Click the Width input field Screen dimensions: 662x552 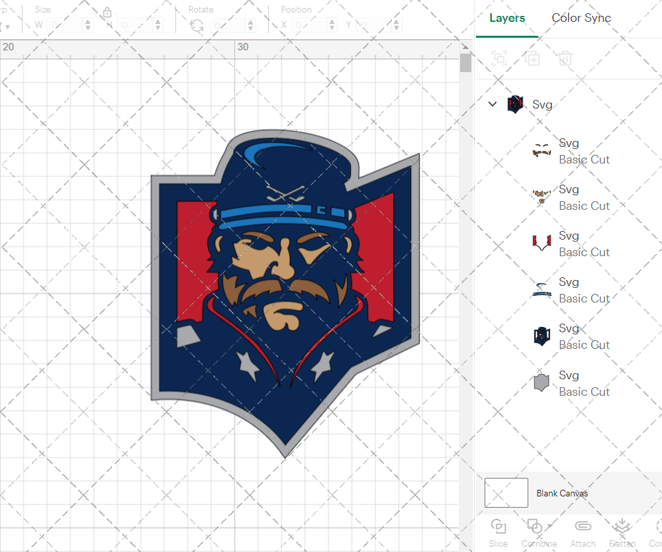[x=66, y=25]
